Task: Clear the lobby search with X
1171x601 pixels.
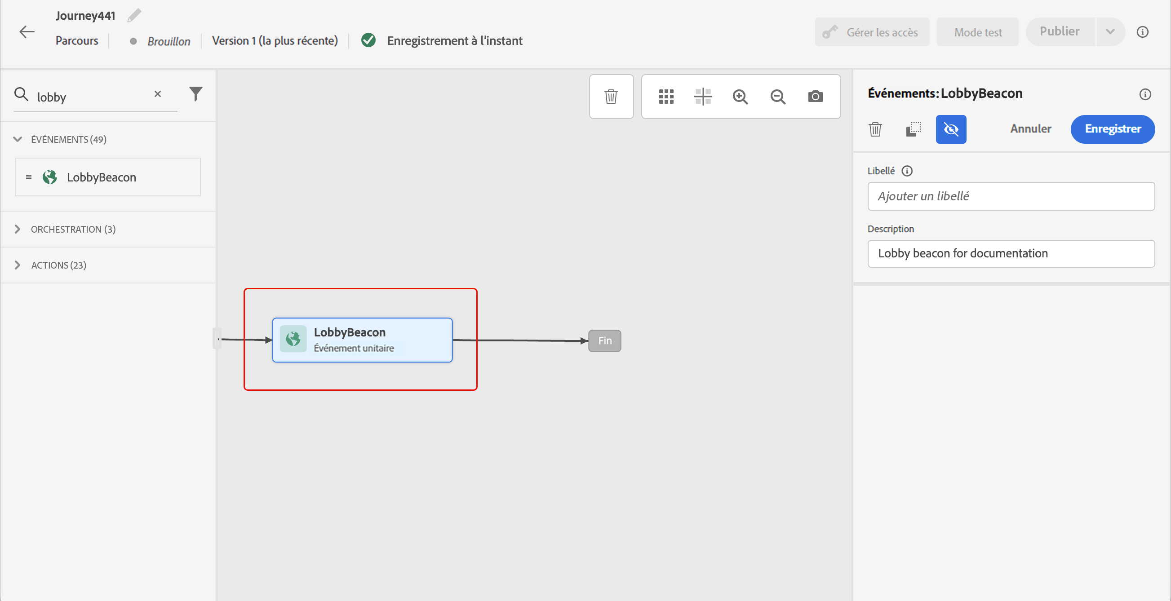Action: pyautogui.click(x=158, y=94)
